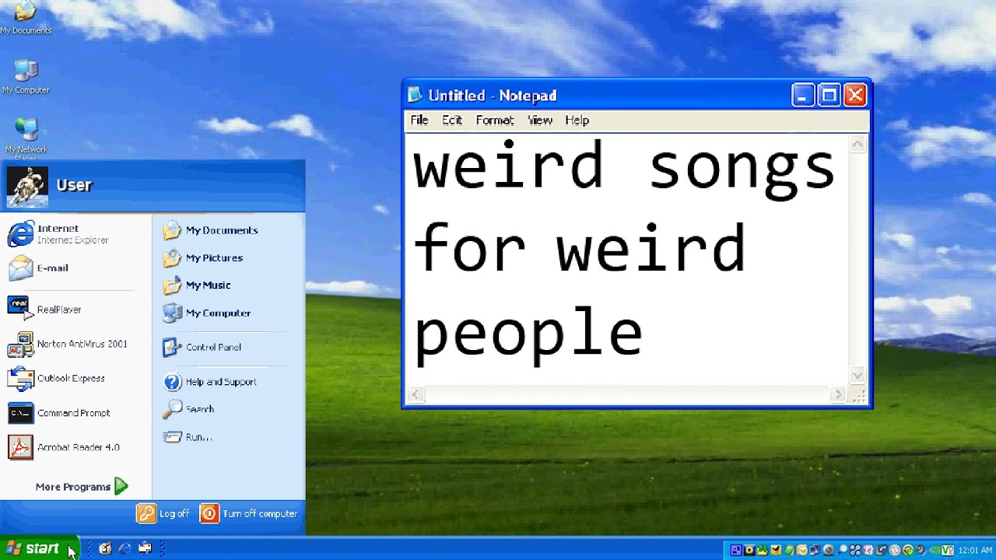Viewport: 996px width, 560px height.
Task: Open E-mail in the Start menu
Action: [x=39, y=268]
